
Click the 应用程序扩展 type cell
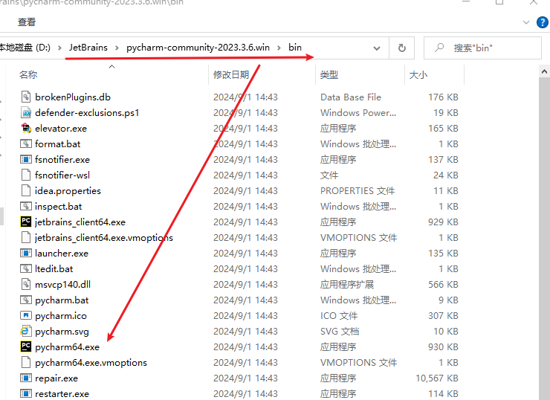[347, 285]
